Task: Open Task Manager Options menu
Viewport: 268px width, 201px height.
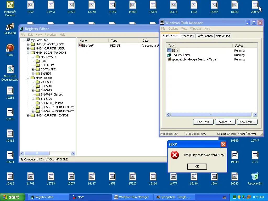Action: click(x=173, y=29)
